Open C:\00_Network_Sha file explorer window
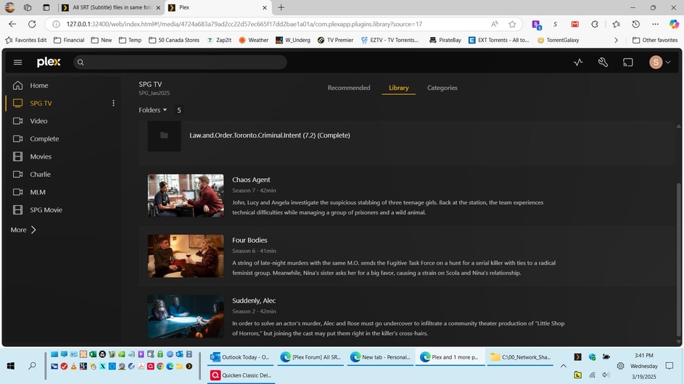 520,357
